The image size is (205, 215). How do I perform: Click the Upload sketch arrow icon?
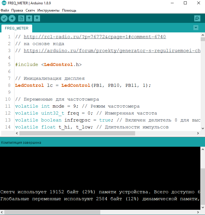(12, 19)
